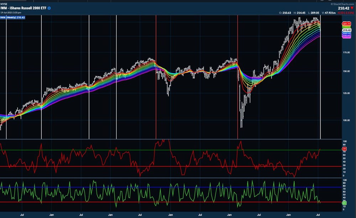356x218 pixels.
Task: Click the red 221.77 moving average price tag
Action: [346, 24]
